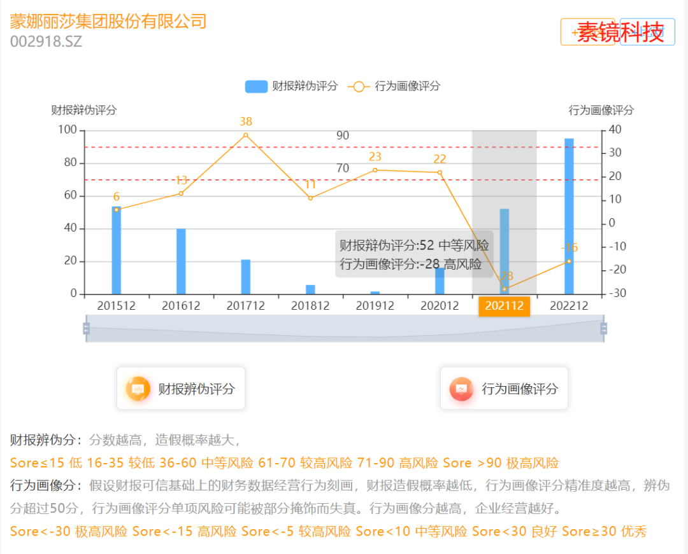Click the line point labeled 11
The height and width of the screenshot is (554, 688).
pos(310,198)
